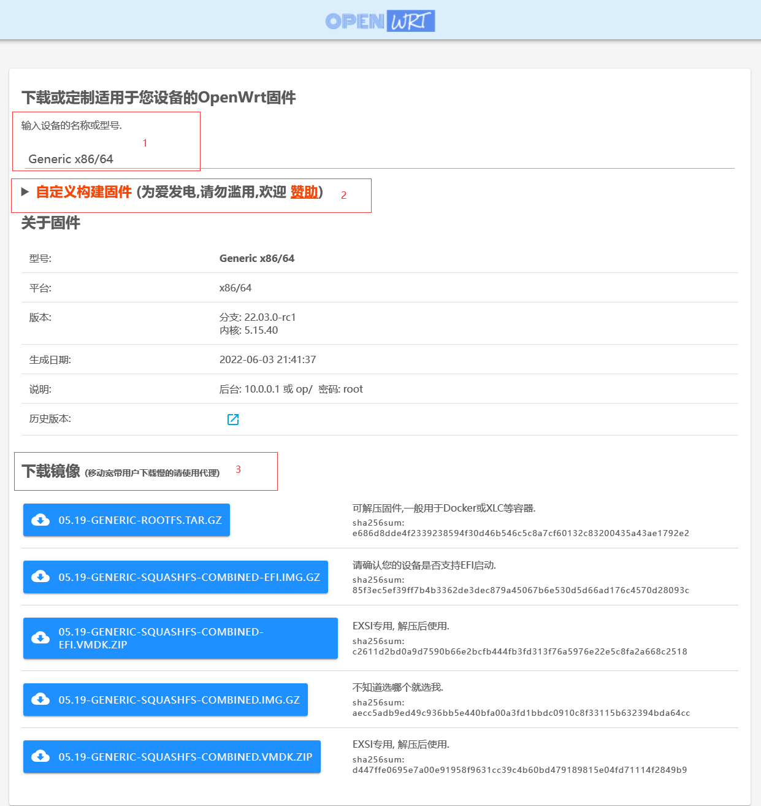The image size is (761, 806).
Task: Click cloud icon beside COMBINED.IMG.GZ
Action: (x=40, y=700)
